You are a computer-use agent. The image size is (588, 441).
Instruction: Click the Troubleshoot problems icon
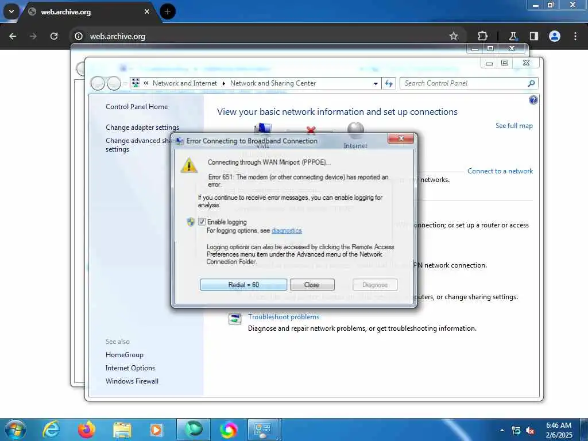click(235, 319)
